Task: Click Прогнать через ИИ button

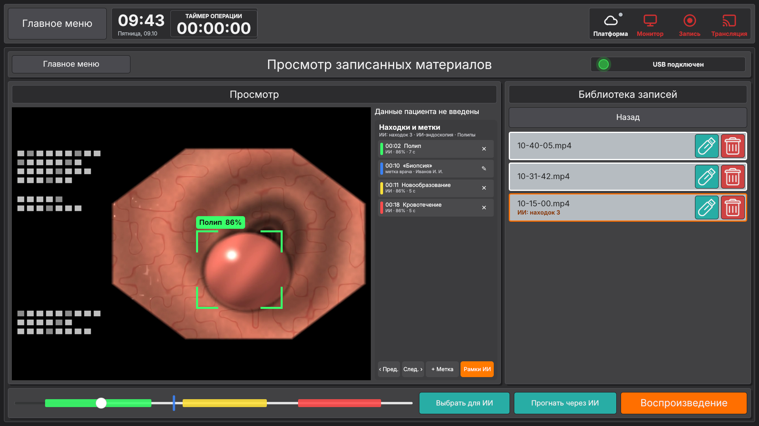Action: pos(565,403)
